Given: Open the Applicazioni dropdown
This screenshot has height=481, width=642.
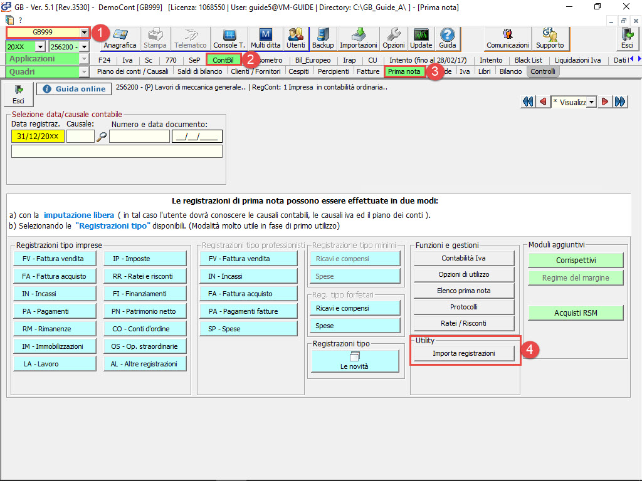Looking at the screenshot, I should [x=84, y=59].
